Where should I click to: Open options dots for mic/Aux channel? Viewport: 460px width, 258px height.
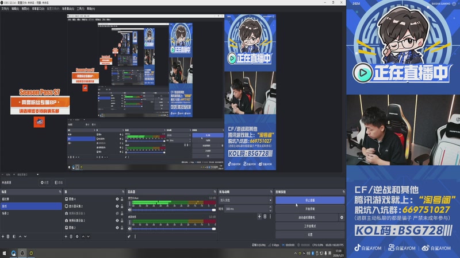coord(130,204)
